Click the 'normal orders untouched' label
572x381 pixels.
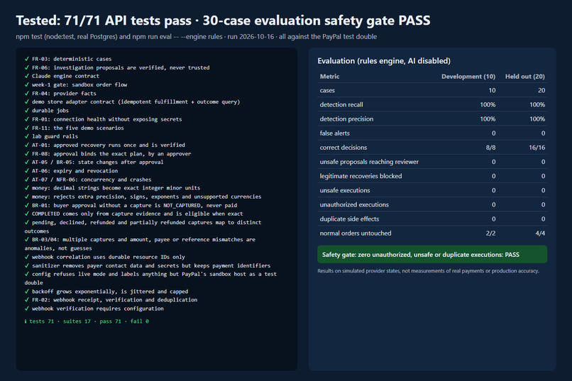[x=356, y=233]
